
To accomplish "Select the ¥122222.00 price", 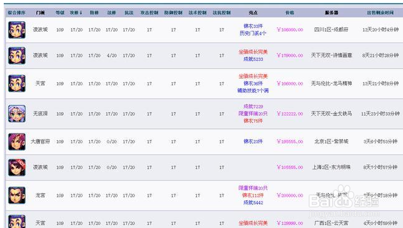I will pyautogui.click(x=290, y=114).
